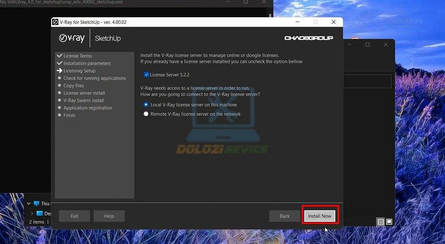Screen dimensions: 445x244
Task: Click the License Terms completed step
Action: point(78,56)
